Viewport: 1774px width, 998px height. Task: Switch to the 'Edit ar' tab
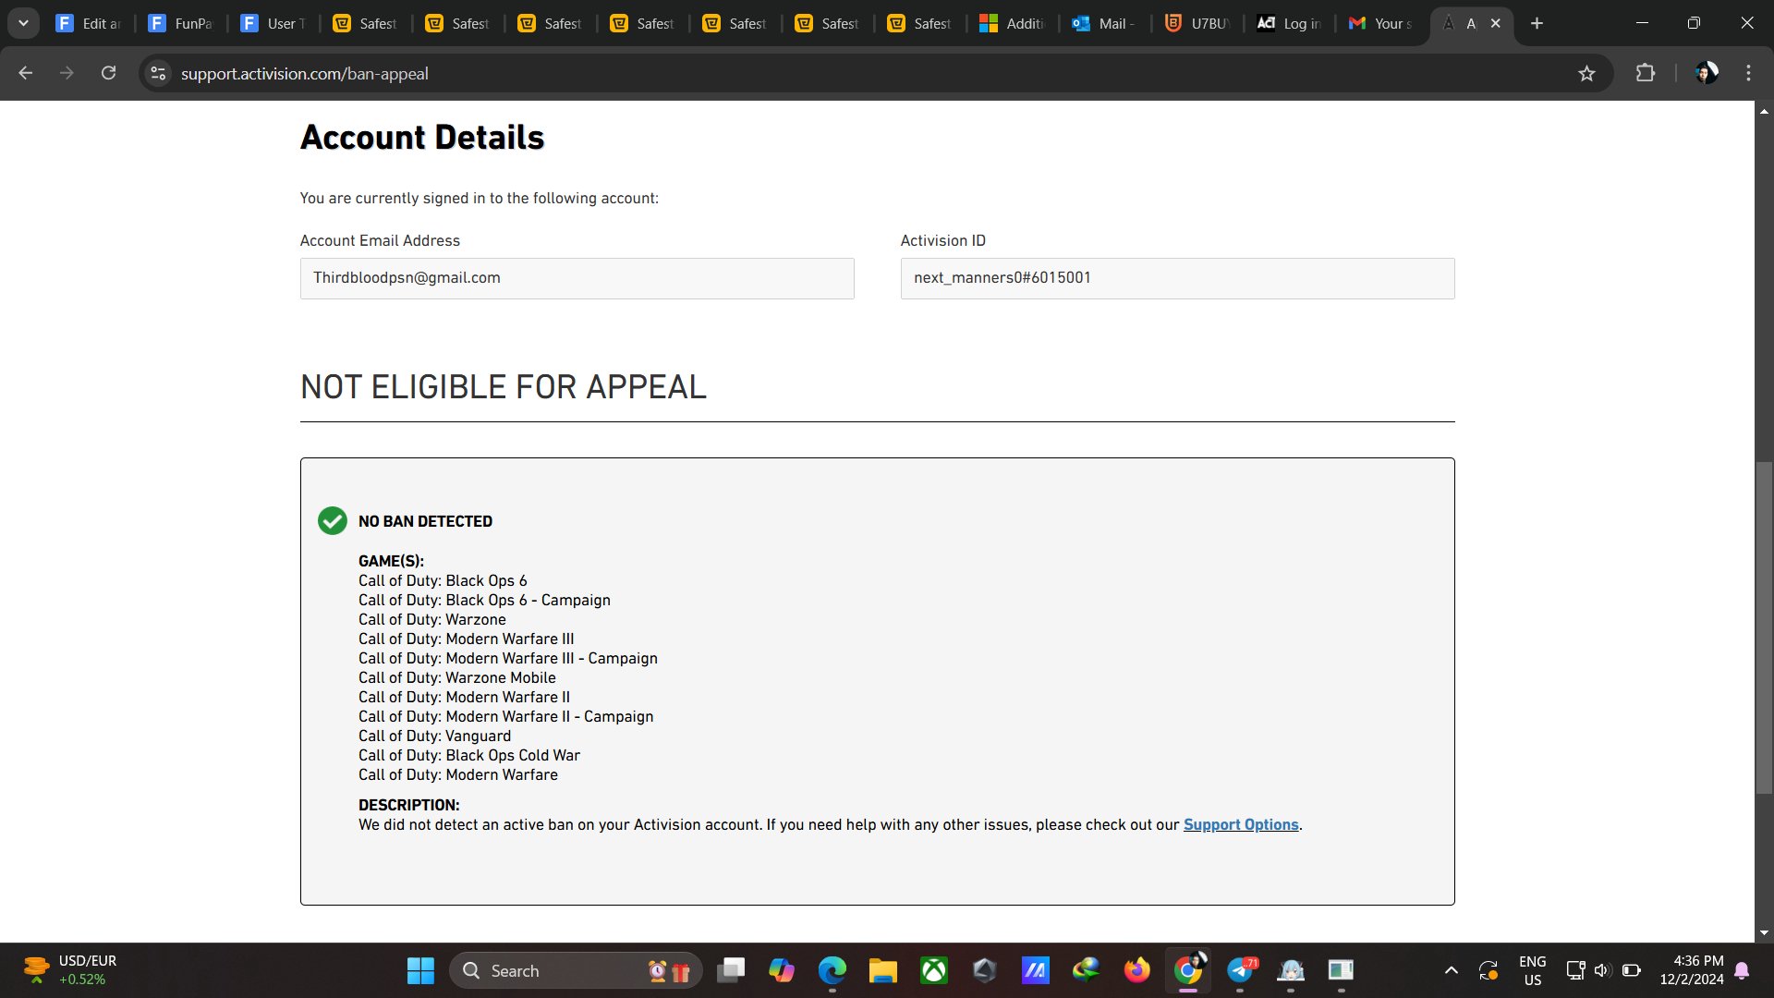89,23
